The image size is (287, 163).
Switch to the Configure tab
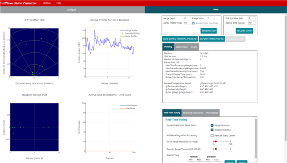click(x=72, y=10)
